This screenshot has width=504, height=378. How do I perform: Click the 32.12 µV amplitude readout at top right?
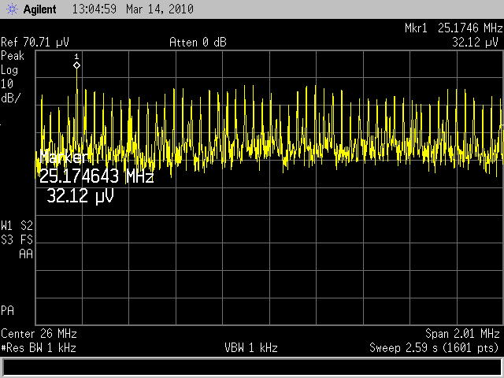point(476,42)
